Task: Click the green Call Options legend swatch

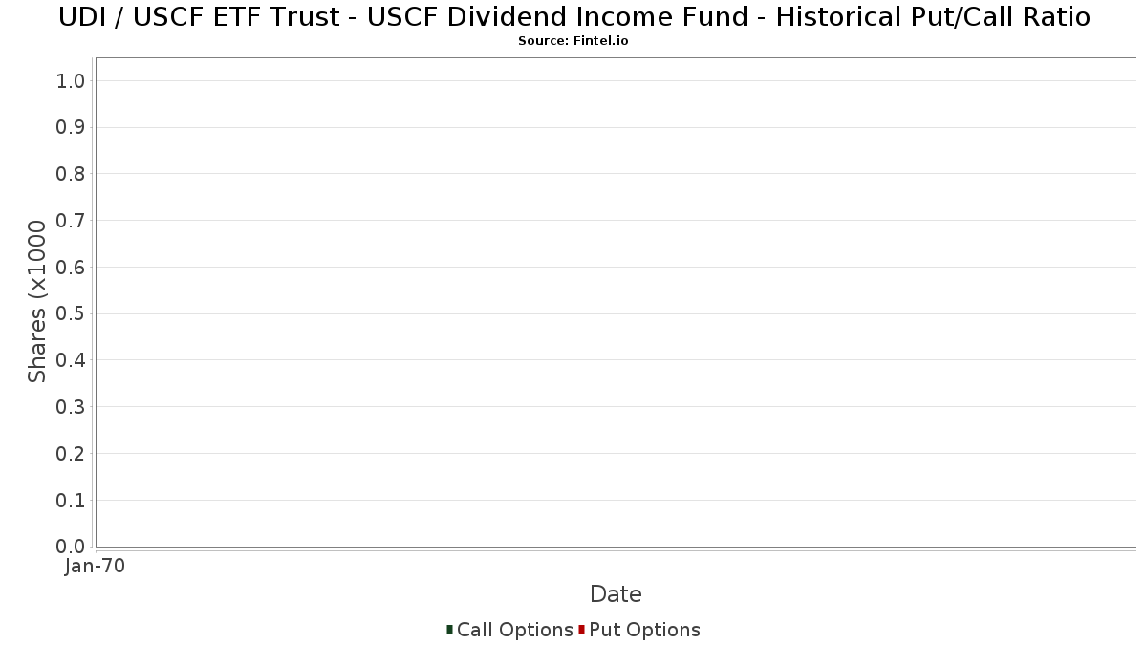Action: pyautogui.click(x=449, y=630)
